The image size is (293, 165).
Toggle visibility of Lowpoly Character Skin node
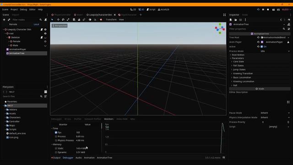pyautogui.click(x=45, y=29)
